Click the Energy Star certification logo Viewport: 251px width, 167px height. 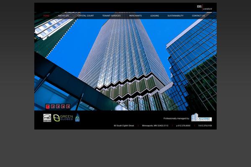click(47, 118)
